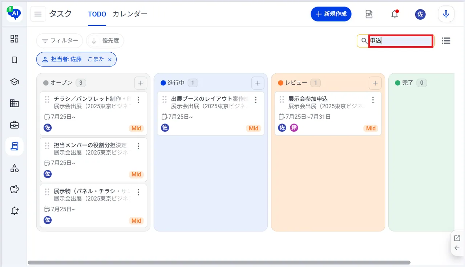Open the shapes icon in sidebar

pyautogui.click(x=14, y=168)
